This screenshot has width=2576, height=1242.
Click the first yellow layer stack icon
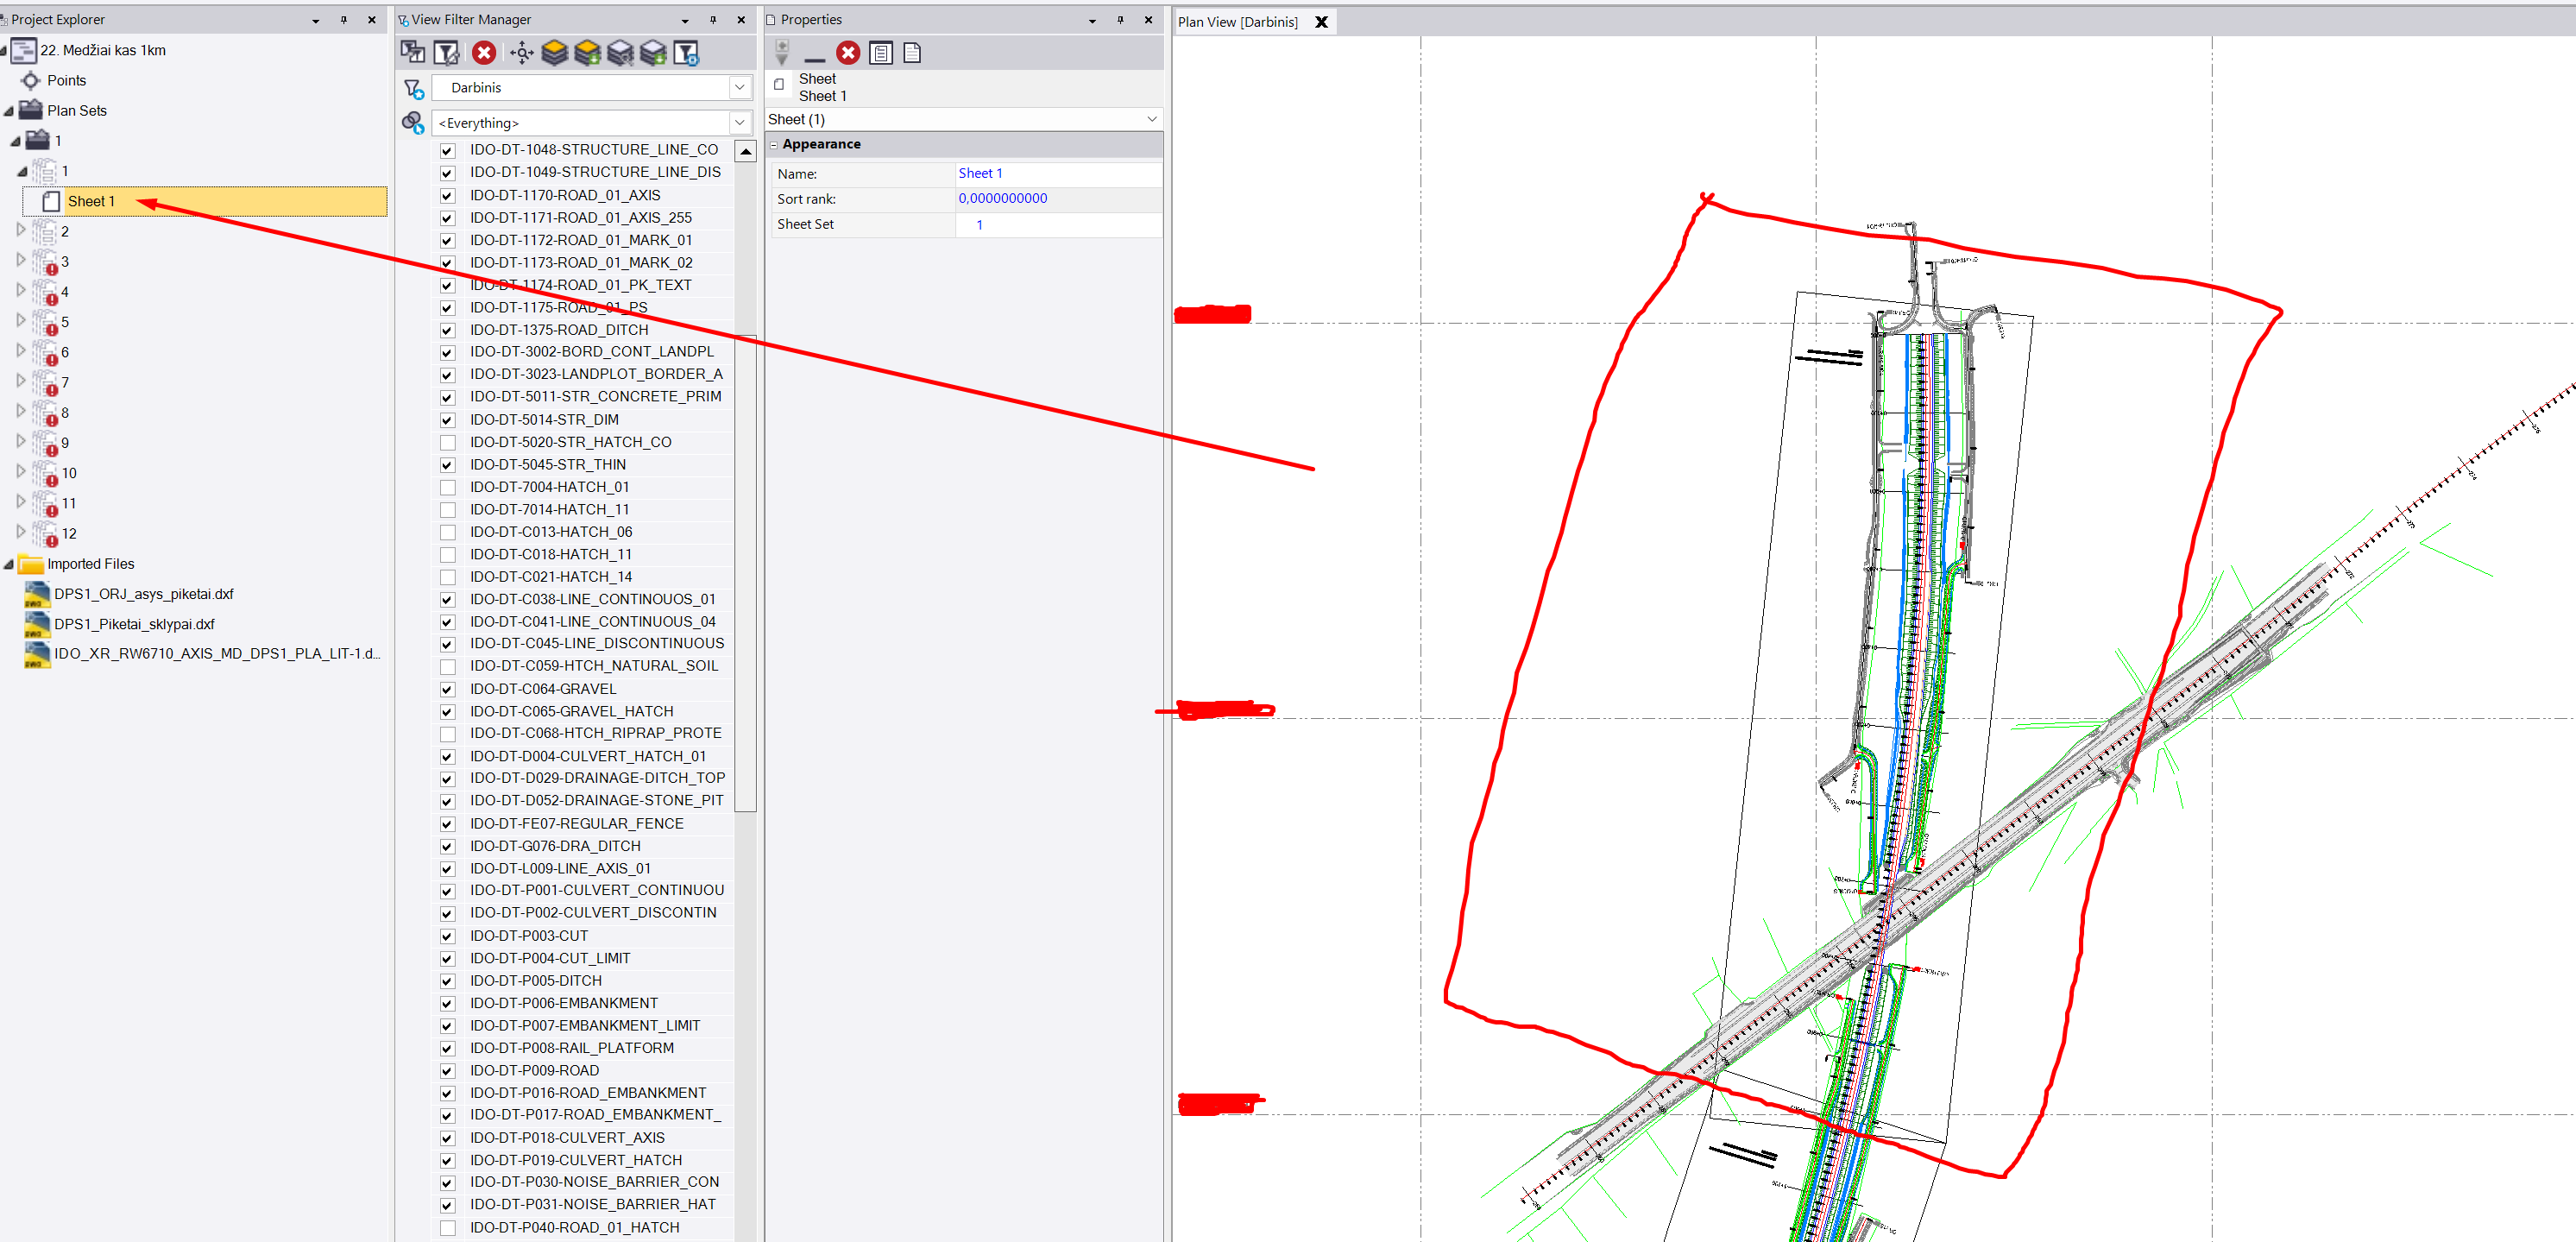(x=554, y=53)
